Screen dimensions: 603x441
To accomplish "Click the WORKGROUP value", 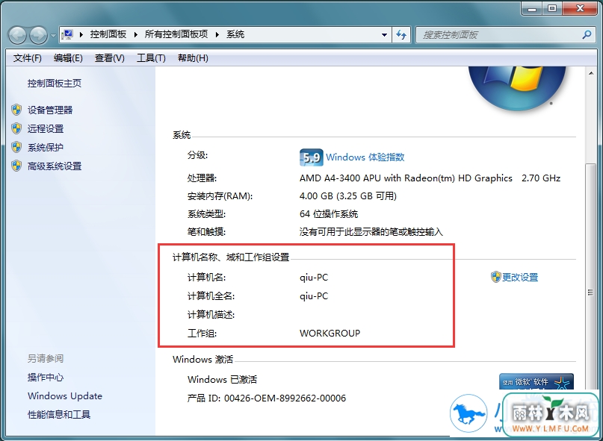I will [330, 333].
